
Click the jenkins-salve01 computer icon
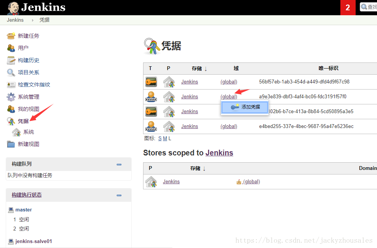(11, 242)
